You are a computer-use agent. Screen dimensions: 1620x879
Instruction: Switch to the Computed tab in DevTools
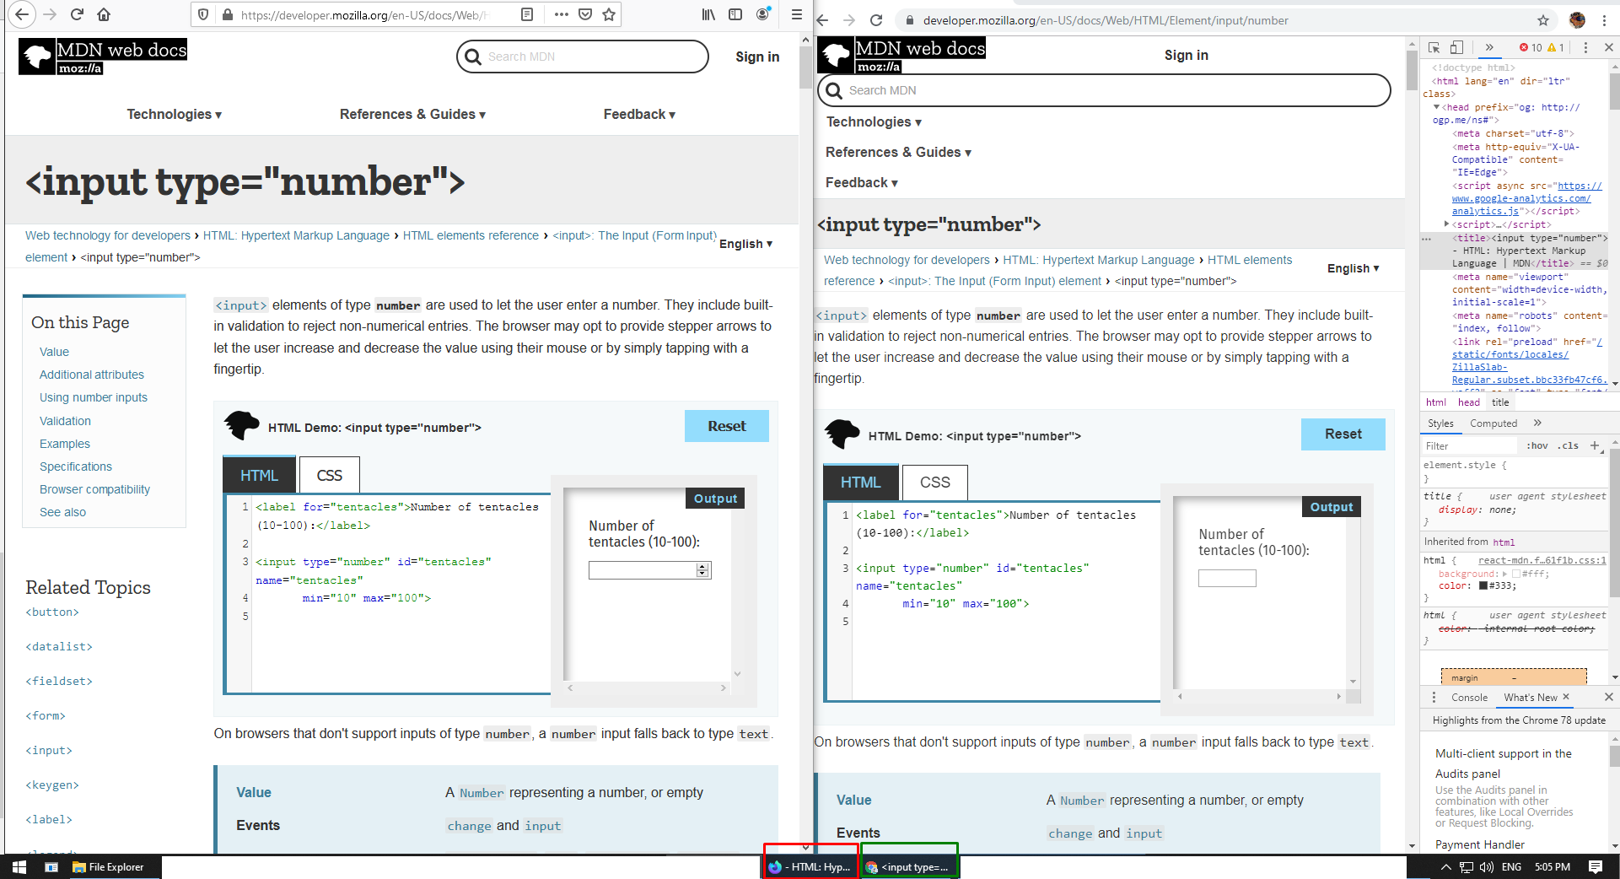(1493, 423)
